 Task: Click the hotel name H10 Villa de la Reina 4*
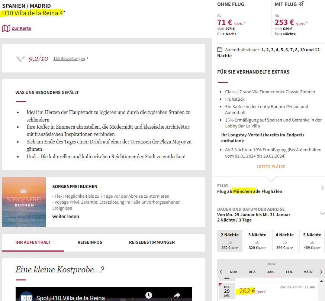click(x=33, y=13)
